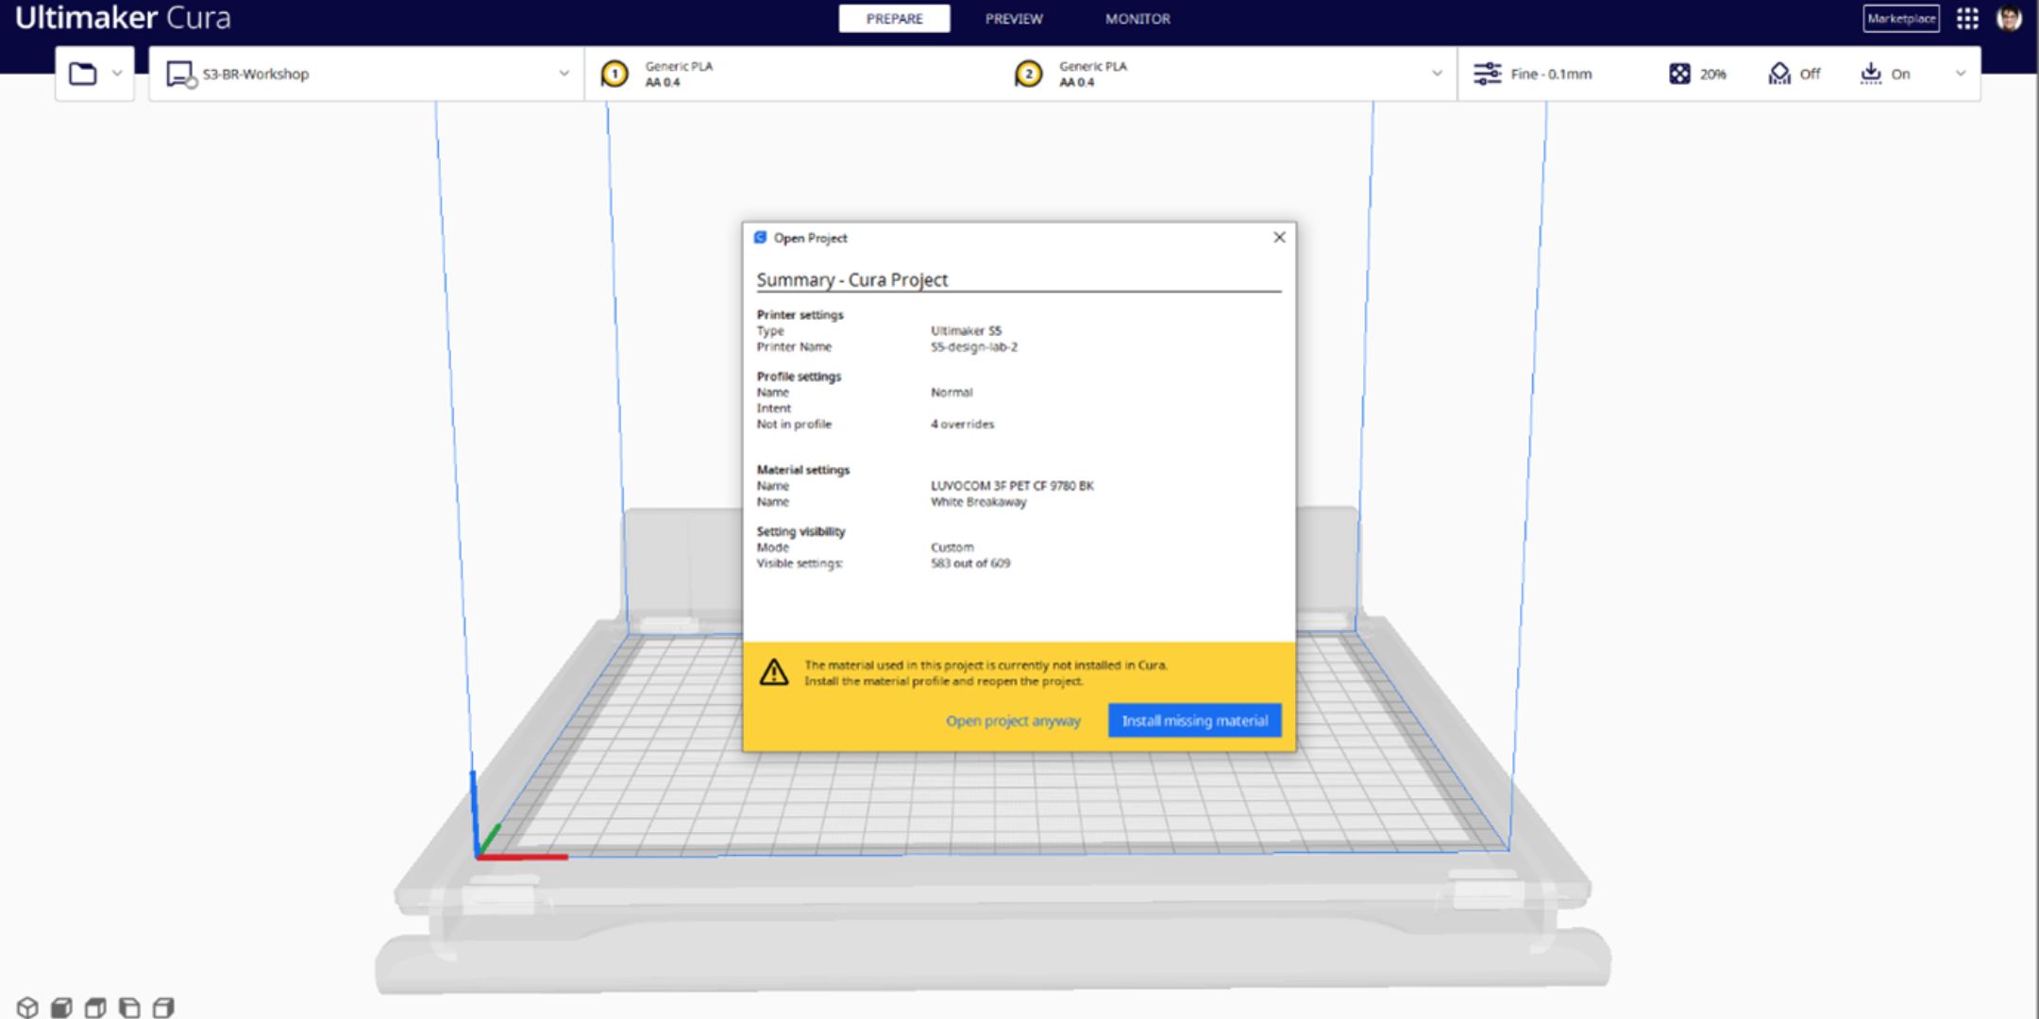The image size is (2039, 1019).
Task: Click the Normal profile name value
Action: (952, 393)
